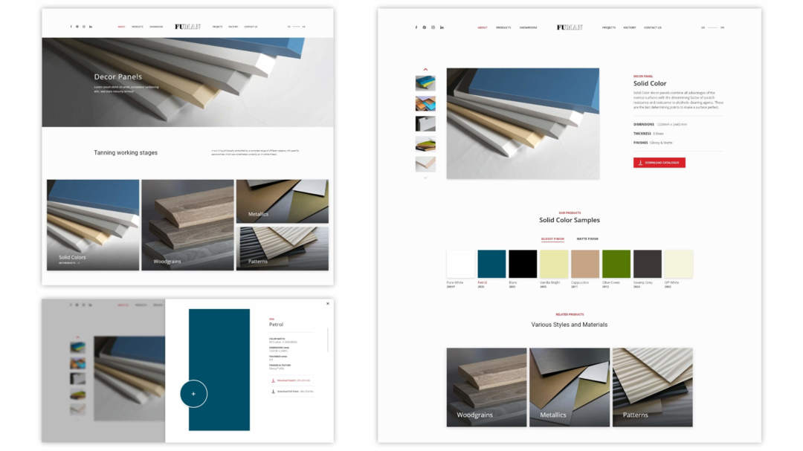Open Projects menu on Solid Color page
Viewport: 803px width, 451px height.
(x=609, y=27)
